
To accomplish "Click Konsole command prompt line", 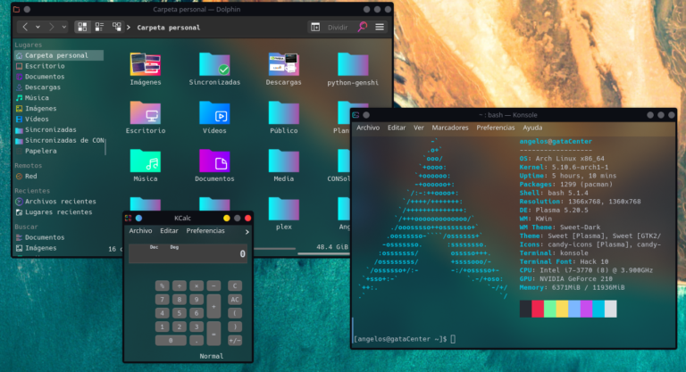I will click(x=405, y=339).
